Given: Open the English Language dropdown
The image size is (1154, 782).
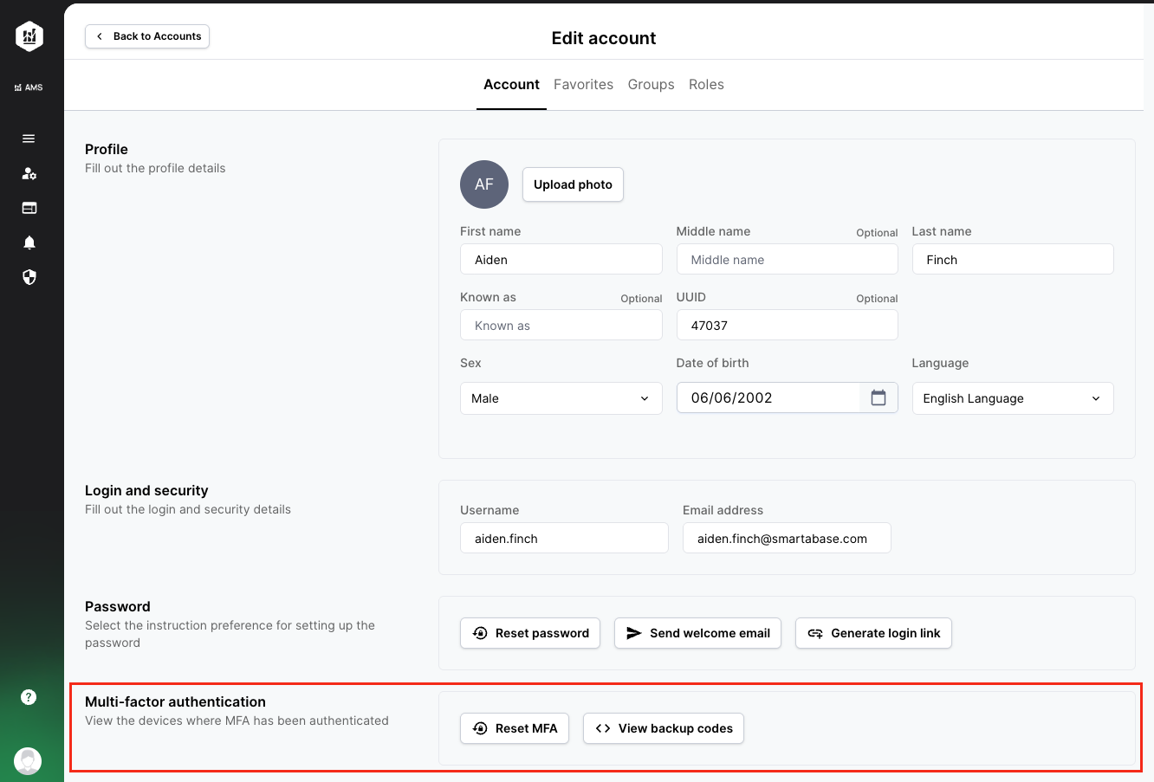Looking at the screenshot, I should [1013, 398].
